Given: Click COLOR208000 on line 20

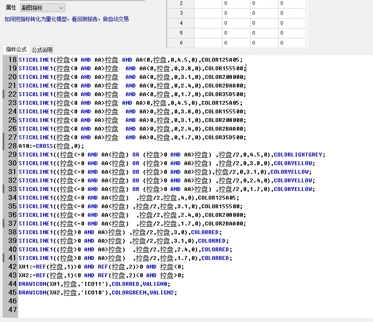Looking at the screenshot, I should [224, 77].
